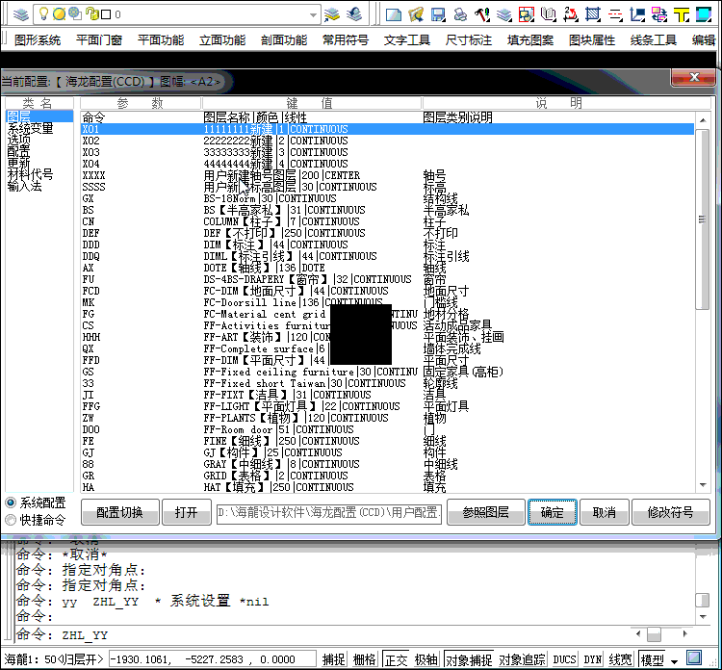Toggle 捕捉 snap in status bar
The width and height of the screenshot is (722, 670).
[334, 659]
